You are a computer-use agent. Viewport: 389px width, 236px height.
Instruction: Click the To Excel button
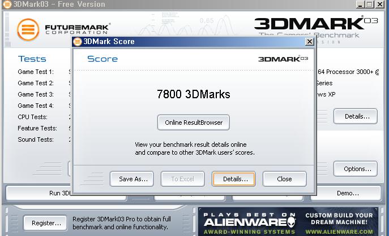click(x=183, y=179)
